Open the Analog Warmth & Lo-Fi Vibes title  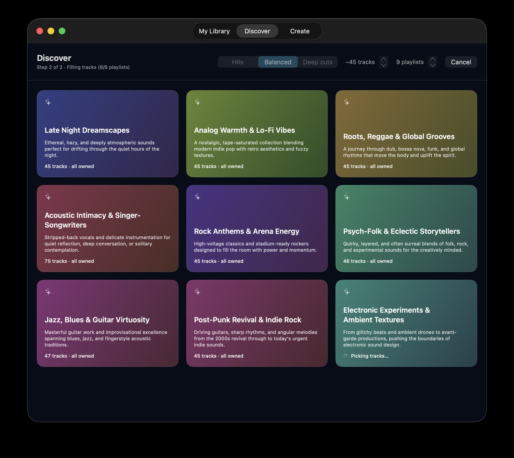click(x=244, y=130)
